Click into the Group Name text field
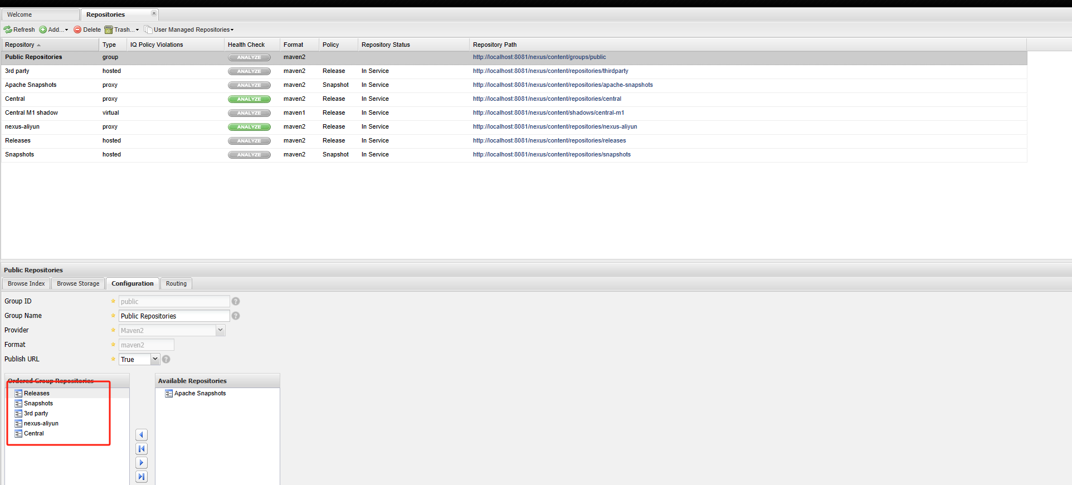Screen dimensions: 1072x485 click(174, 316)
